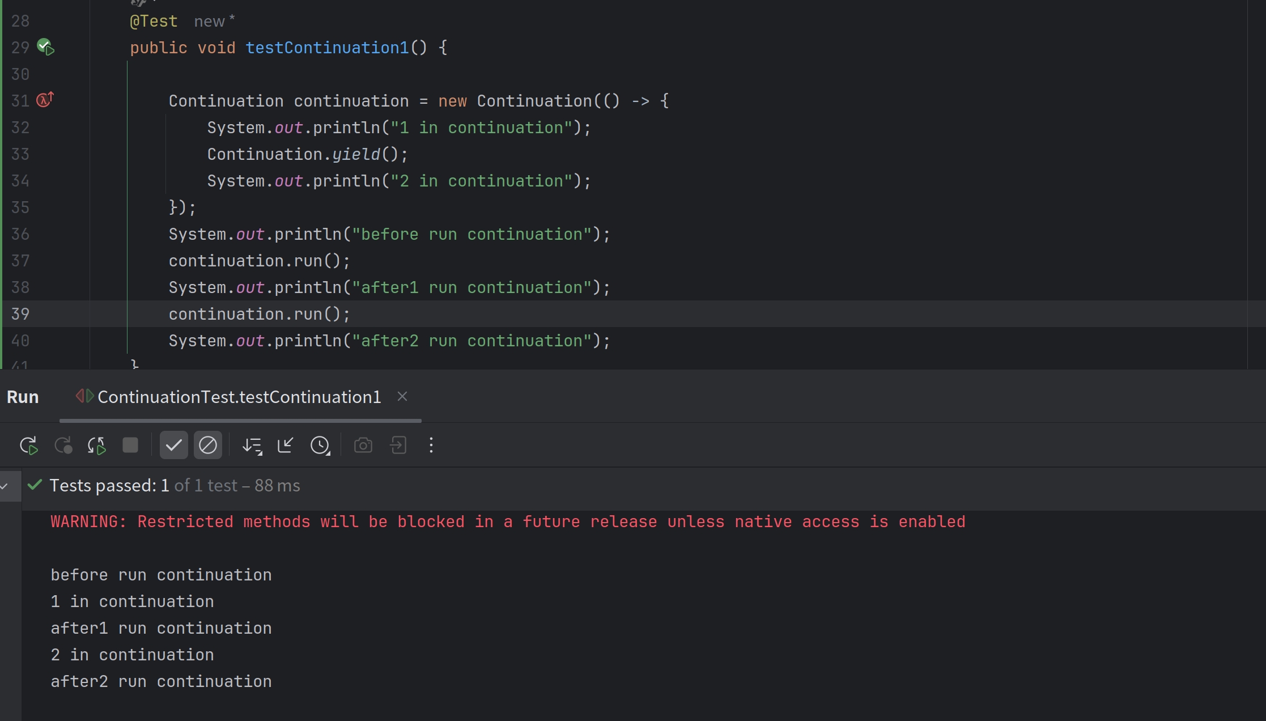Click the export/exit arrow icon
Screen dimensions: 1266x721
coord(398,446)
